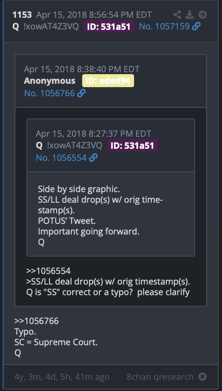Click the X circle icon next to 8chan qresearch
Screen dimensions: 222x391
coord(203,377)
